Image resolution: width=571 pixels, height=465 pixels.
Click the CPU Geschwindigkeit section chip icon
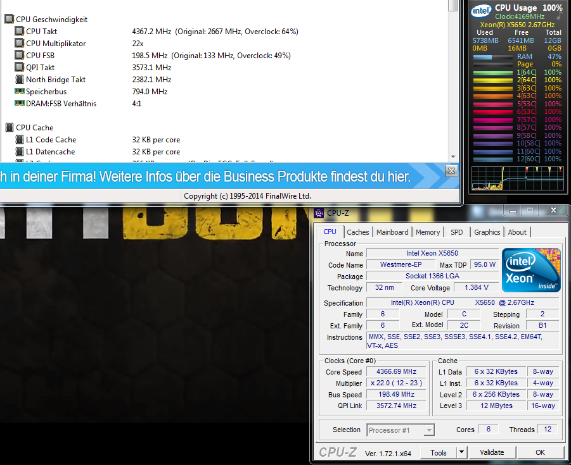pos(10,19)
